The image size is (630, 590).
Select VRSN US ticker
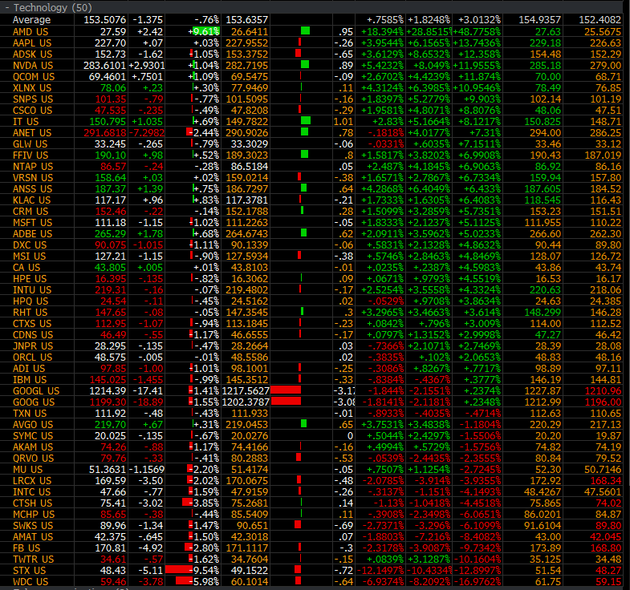tap(33, 178)
